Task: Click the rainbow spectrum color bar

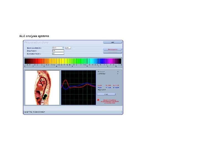Action: 73,61
